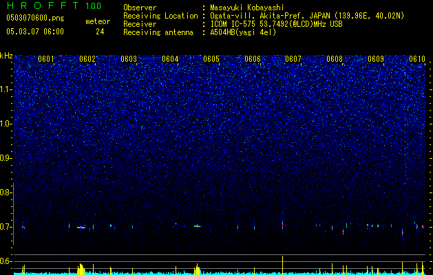Select the Ogata-vill. Akita-Pref. JAPAN location text
The width and height of the screenshot is (433, 275).
307,16
